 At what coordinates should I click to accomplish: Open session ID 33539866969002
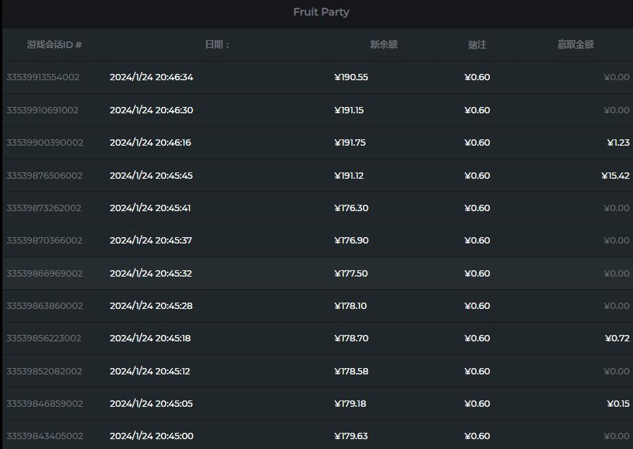(44, 274)
